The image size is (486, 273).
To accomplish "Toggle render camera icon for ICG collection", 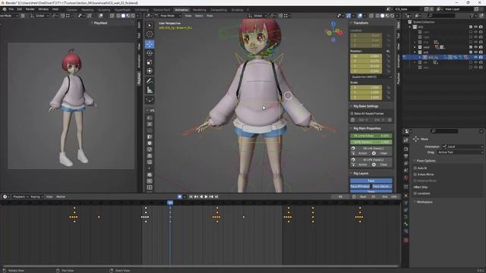I will click(481, 27).
